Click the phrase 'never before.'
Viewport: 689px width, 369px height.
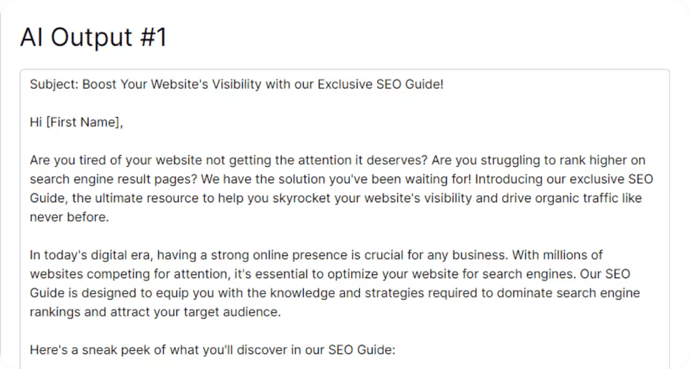coord(69,217)
